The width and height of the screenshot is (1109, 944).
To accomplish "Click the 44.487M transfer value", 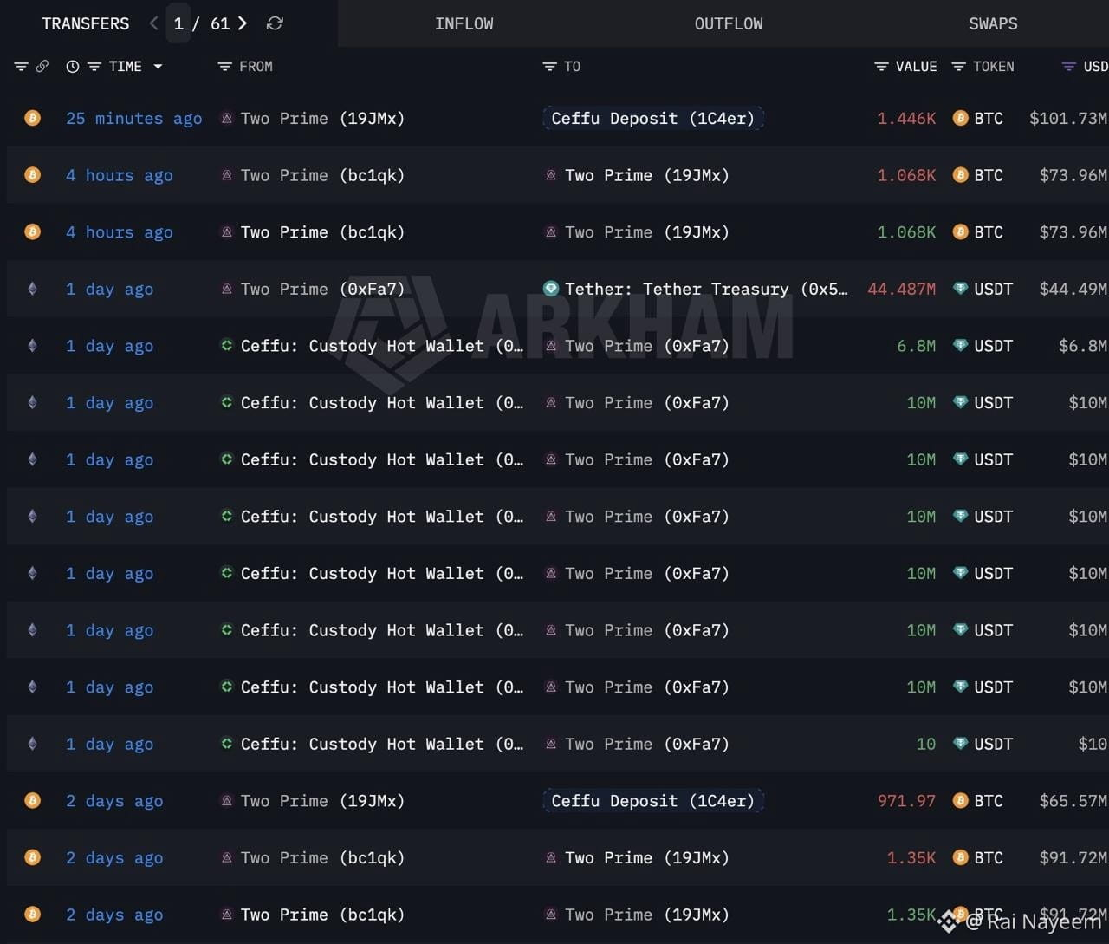I will click(902, 290).
